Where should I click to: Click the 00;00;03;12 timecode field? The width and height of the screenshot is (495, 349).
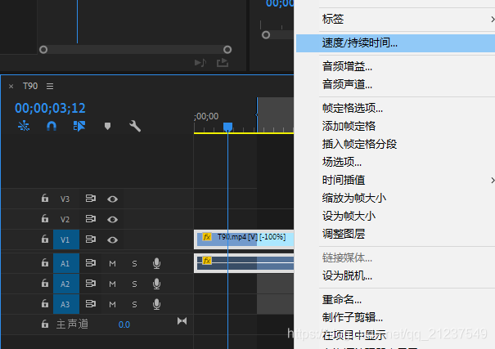pos(50,108)
